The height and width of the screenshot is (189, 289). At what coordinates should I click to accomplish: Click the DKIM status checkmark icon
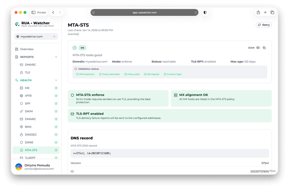click(56, 111)
